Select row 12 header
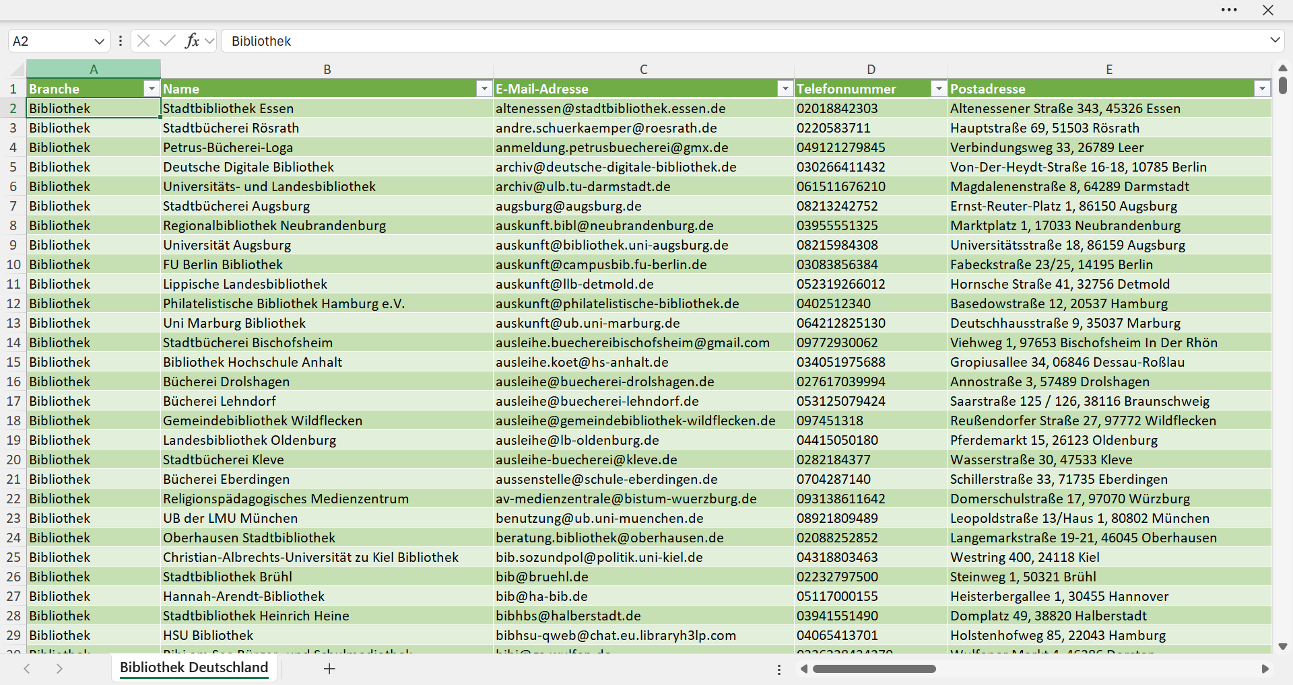The image size is (1293, 685). click(x=13, y=303)
